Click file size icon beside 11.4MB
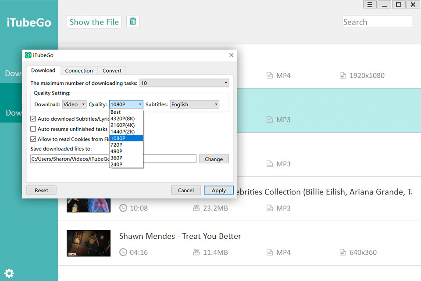Image resolution: width=421 pixels, height=281 pixels. coord(197,252)
